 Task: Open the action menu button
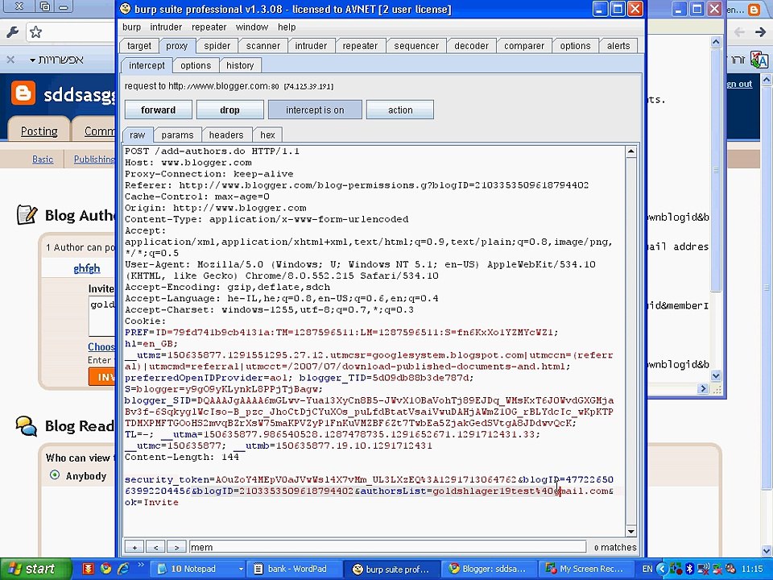[x=400, y=110]
